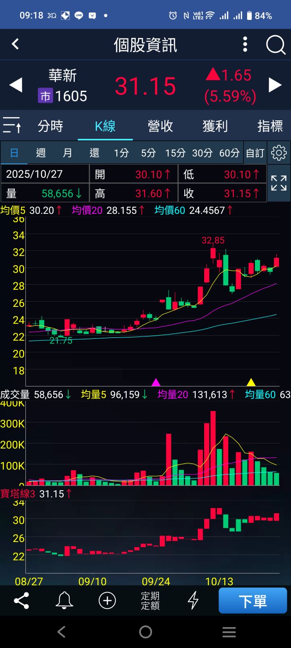Select 60分 minute interval

pyautogui.click(x=230, y=153)
